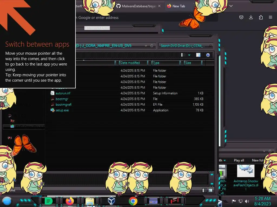The width and height of the screenshot is (277, 207).
Task: Sort by the Size column header
Action: point(193,63)
